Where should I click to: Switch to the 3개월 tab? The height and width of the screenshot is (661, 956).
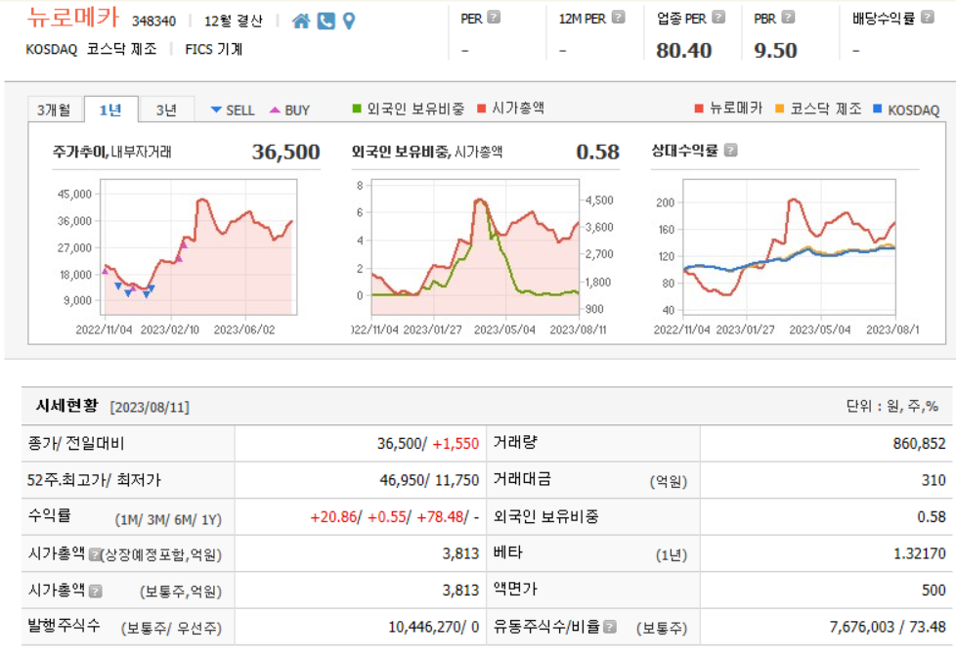[x=54, y=110]
